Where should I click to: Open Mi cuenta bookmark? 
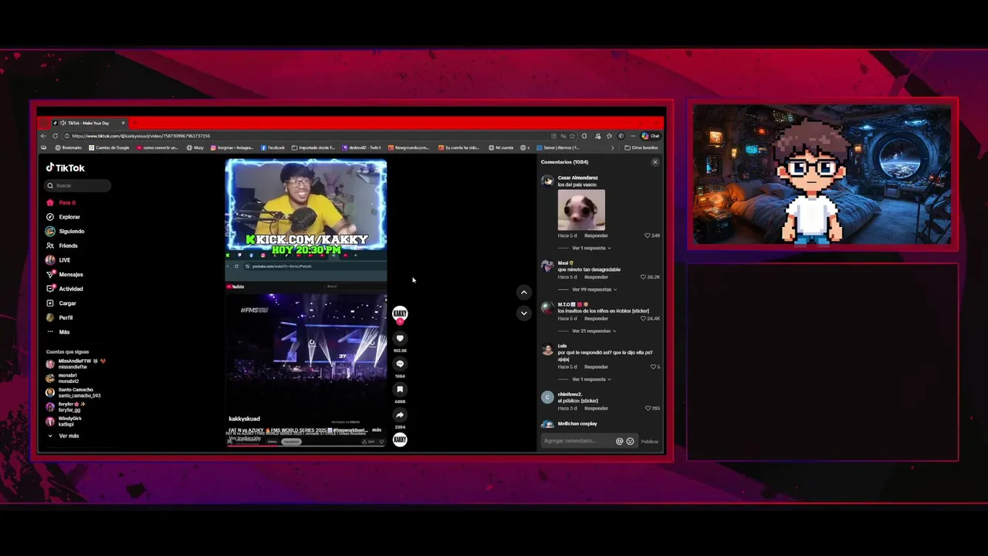tap(501, 147)
